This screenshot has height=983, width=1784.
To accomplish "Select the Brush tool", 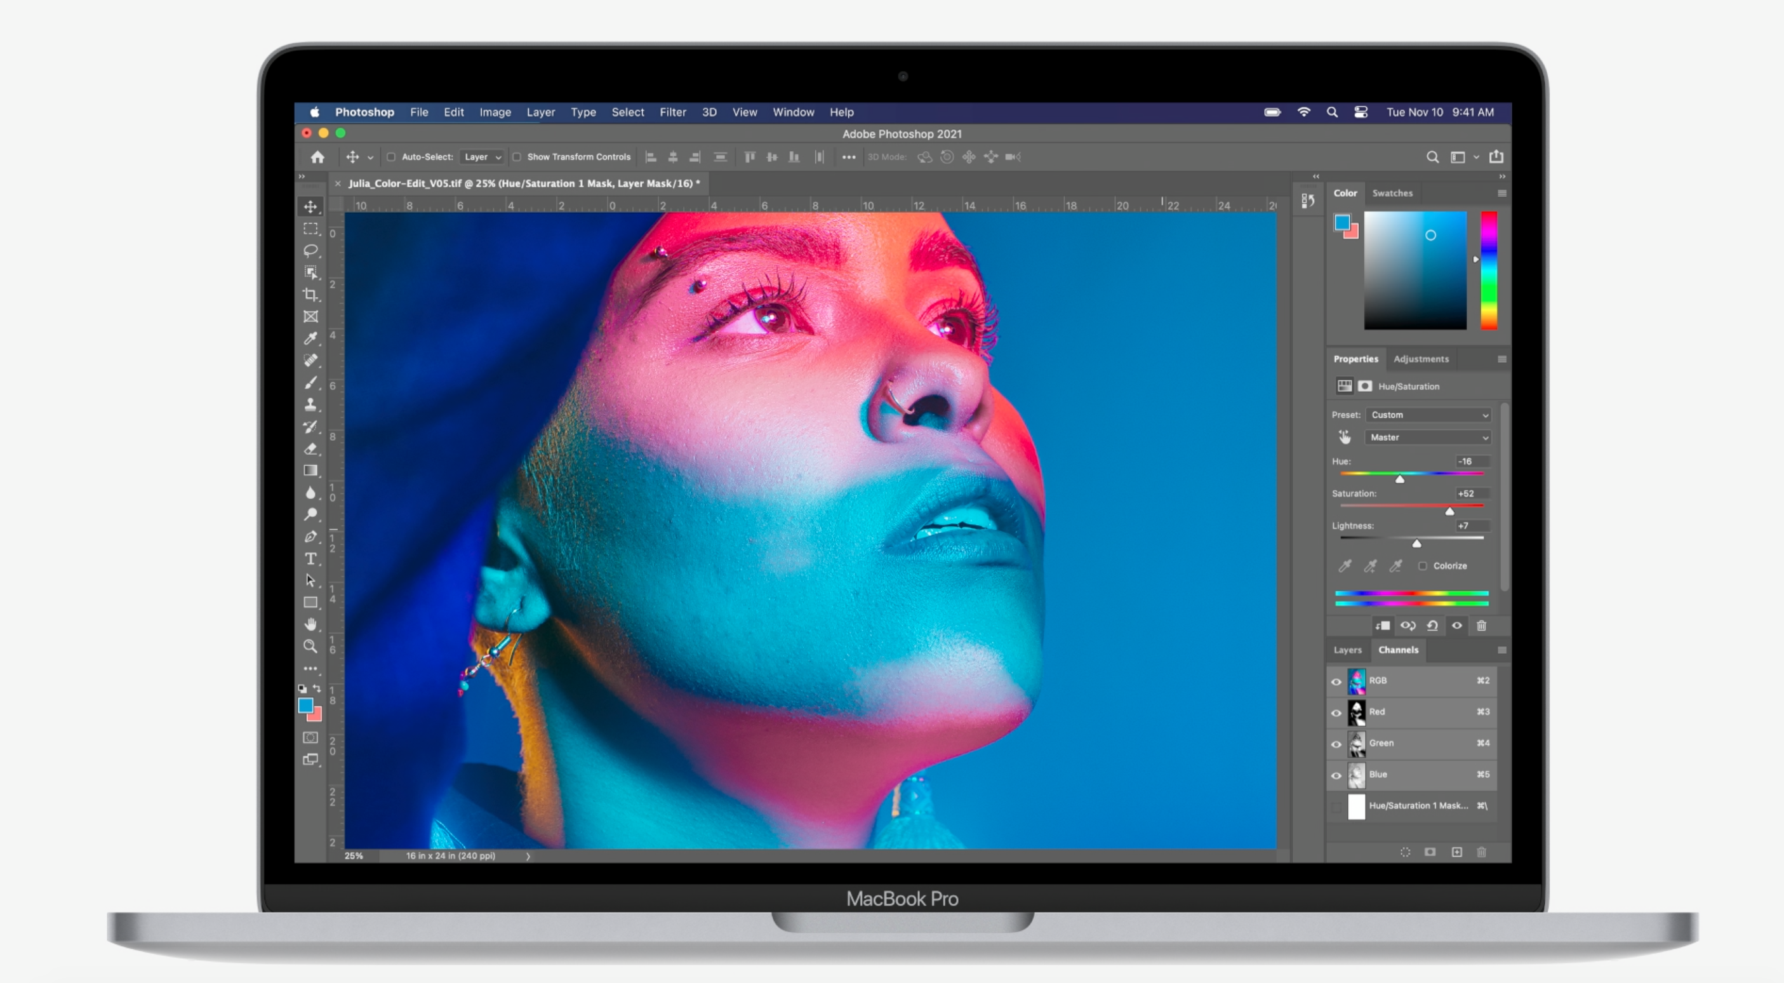I will pyautogui.click(x=310, y=382).
